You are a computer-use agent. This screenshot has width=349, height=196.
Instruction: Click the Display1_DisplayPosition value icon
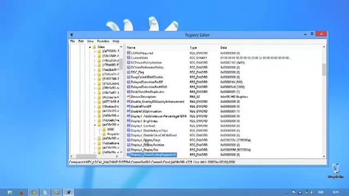(129, 145)
